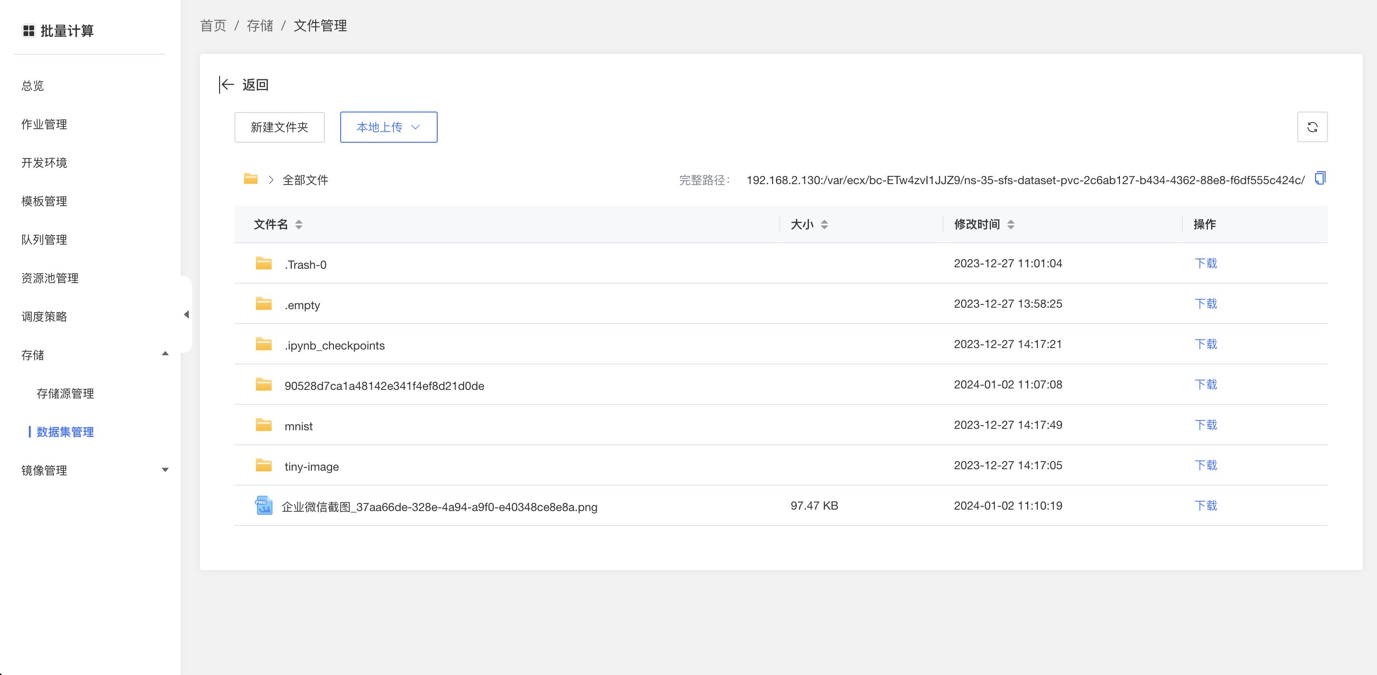Viewport: 1377px width, 675px height.
Task: Click 文件管理 in the breadcrumb
Action: tap(320, 25)
